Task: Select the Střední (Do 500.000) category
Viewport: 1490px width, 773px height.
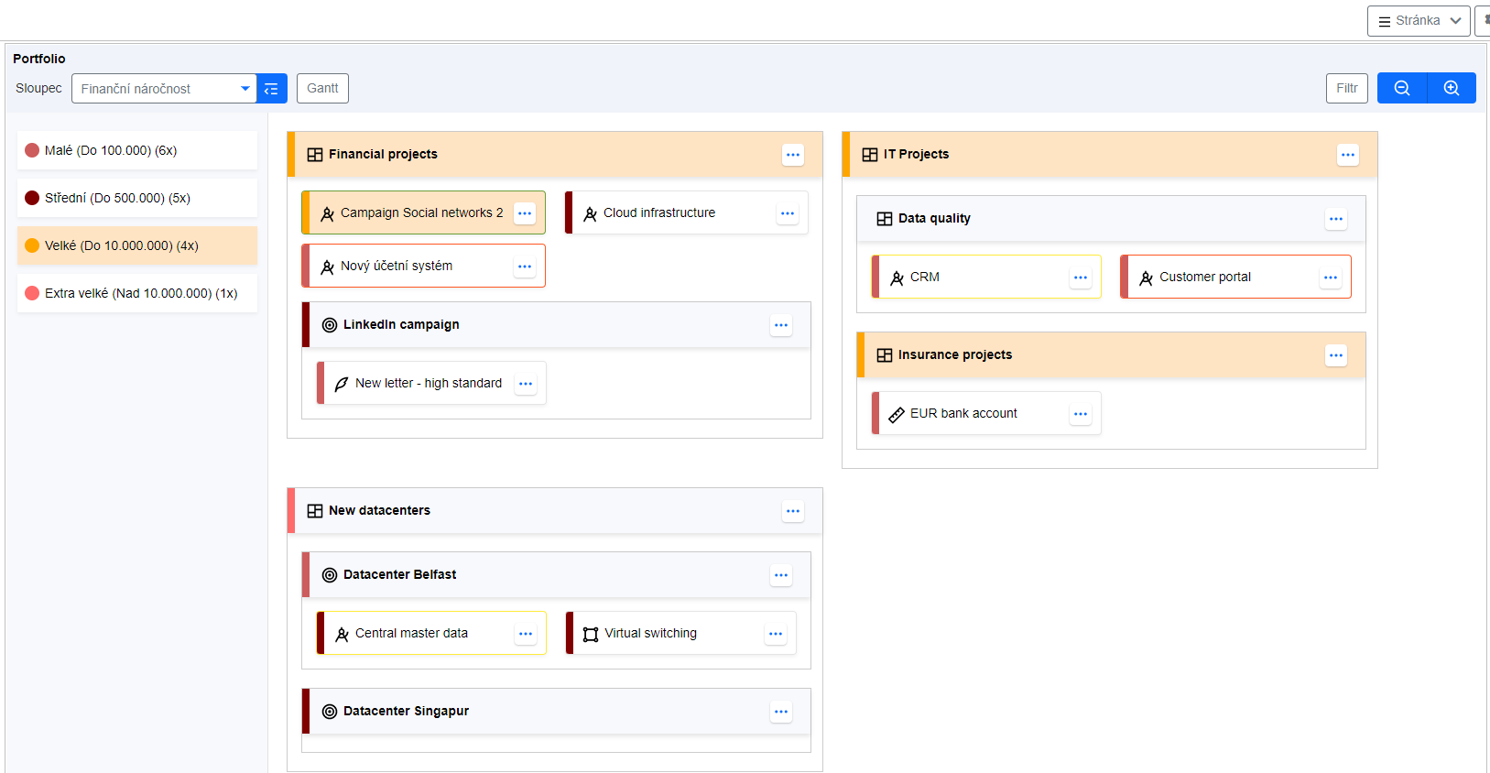Action: pos(137,198)
